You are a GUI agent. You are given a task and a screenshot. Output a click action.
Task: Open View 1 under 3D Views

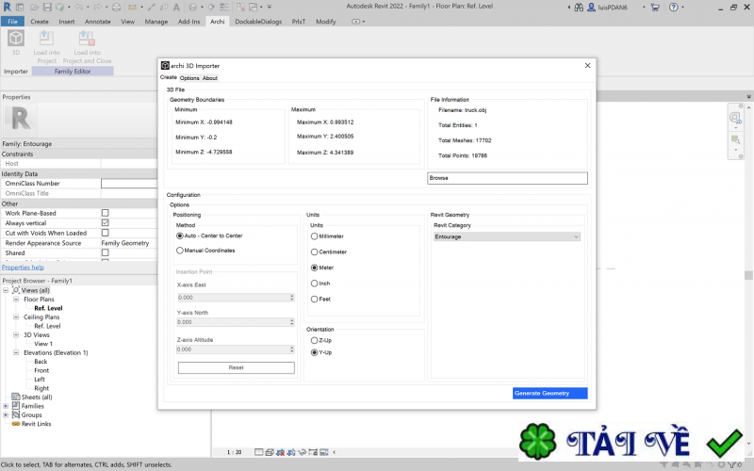coord(43,344)
